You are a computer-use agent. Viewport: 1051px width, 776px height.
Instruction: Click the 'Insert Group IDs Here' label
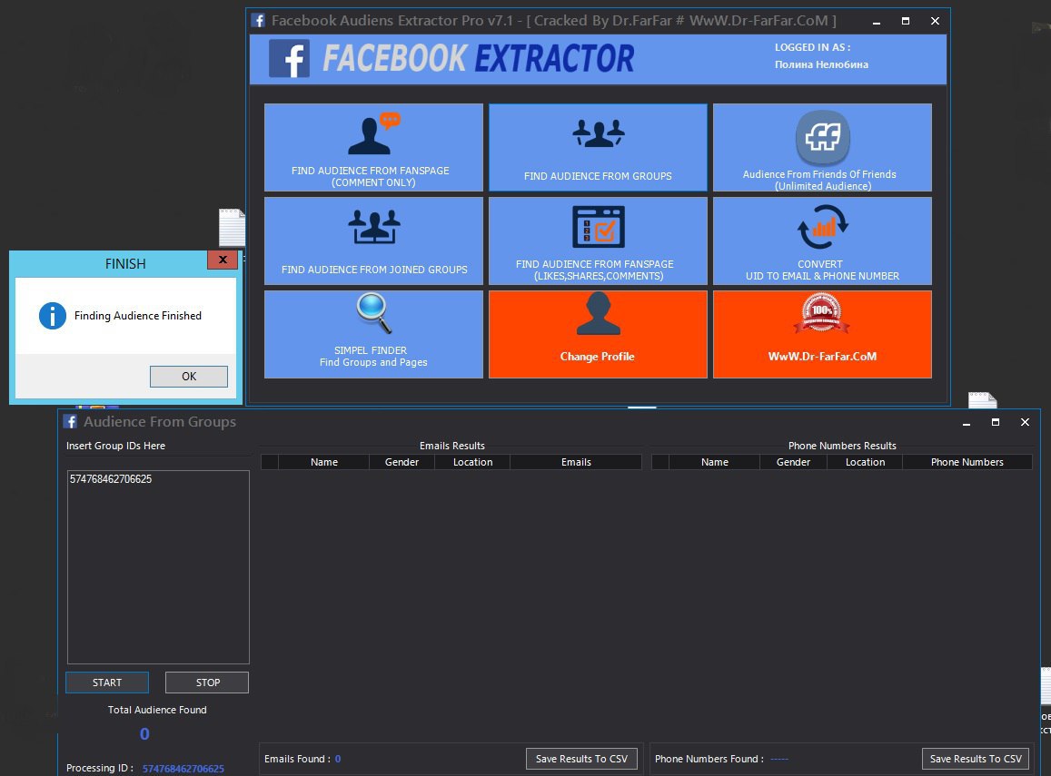click(115, 446)
